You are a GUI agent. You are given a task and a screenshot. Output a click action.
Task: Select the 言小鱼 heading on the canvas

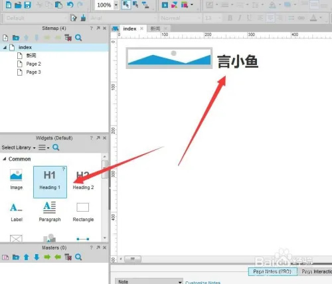point(238,62)
